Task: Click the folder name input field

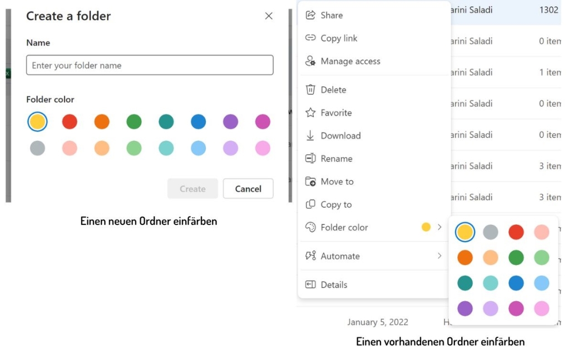Action: 150,66
